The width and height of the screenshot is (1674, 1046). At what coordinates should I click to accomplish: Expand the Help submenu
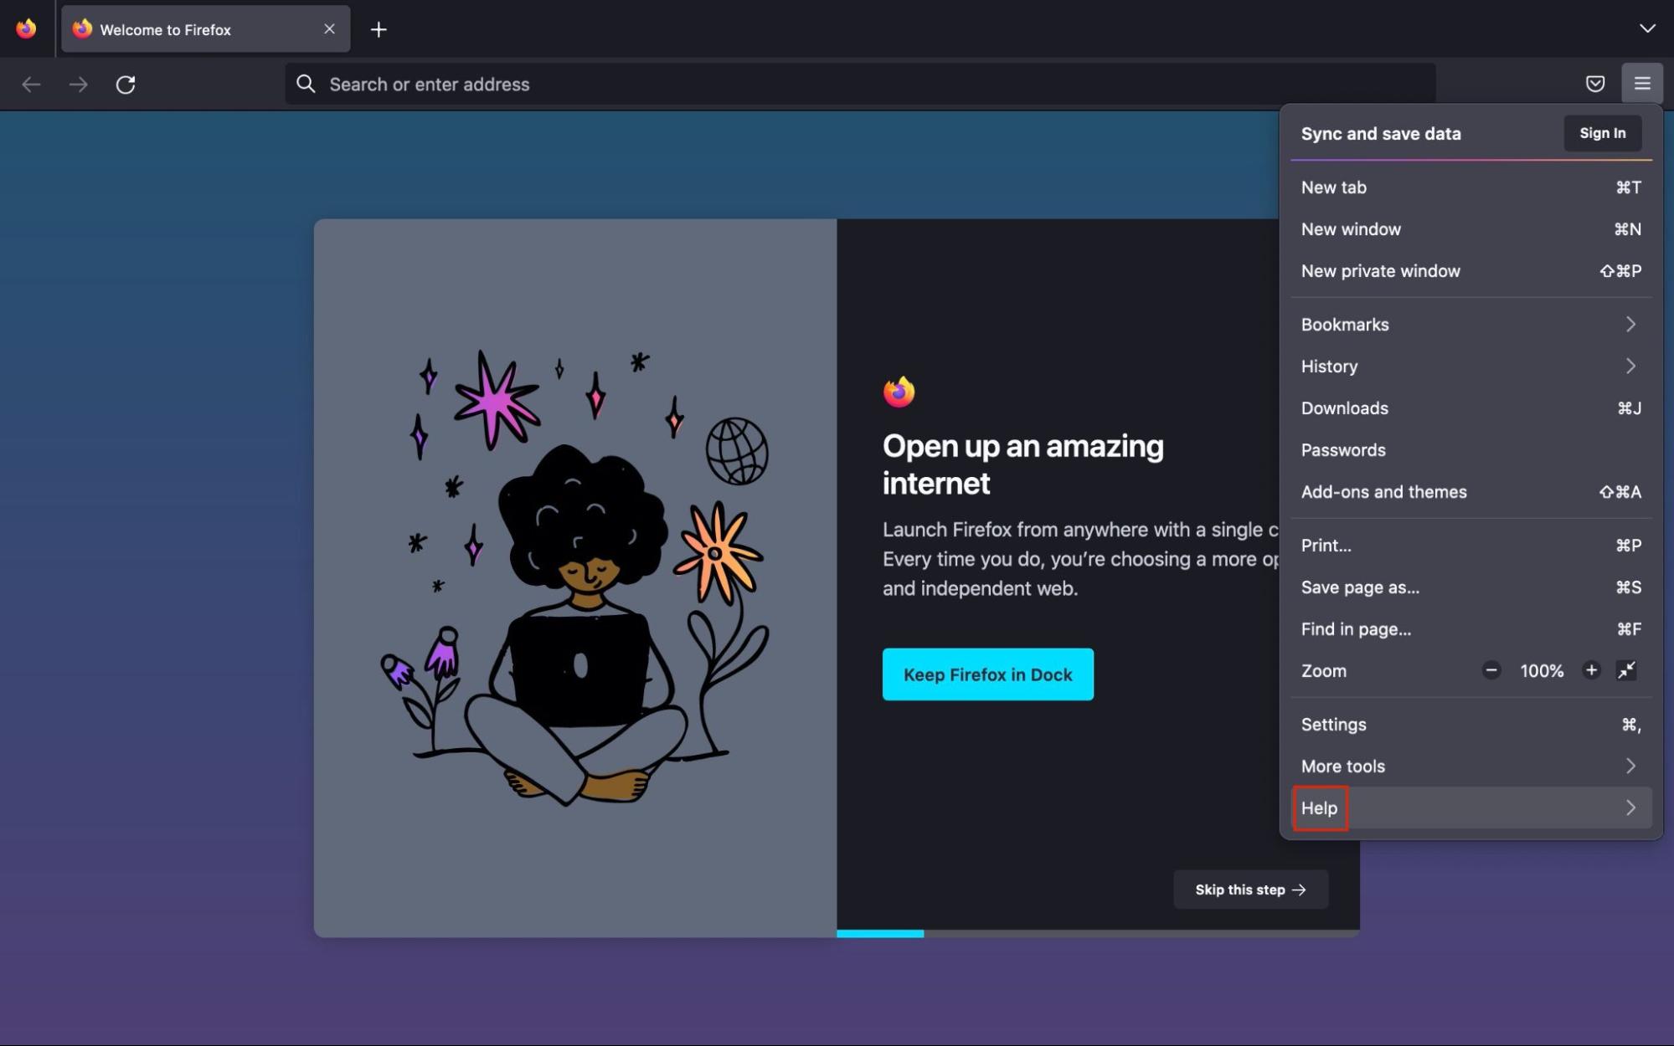point(1471,808)
